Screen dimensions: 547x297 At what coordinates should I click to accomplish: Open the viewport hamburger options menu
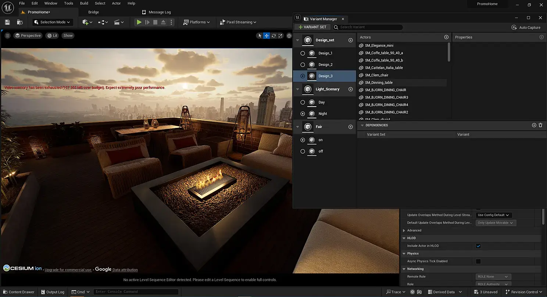point(7,36)
